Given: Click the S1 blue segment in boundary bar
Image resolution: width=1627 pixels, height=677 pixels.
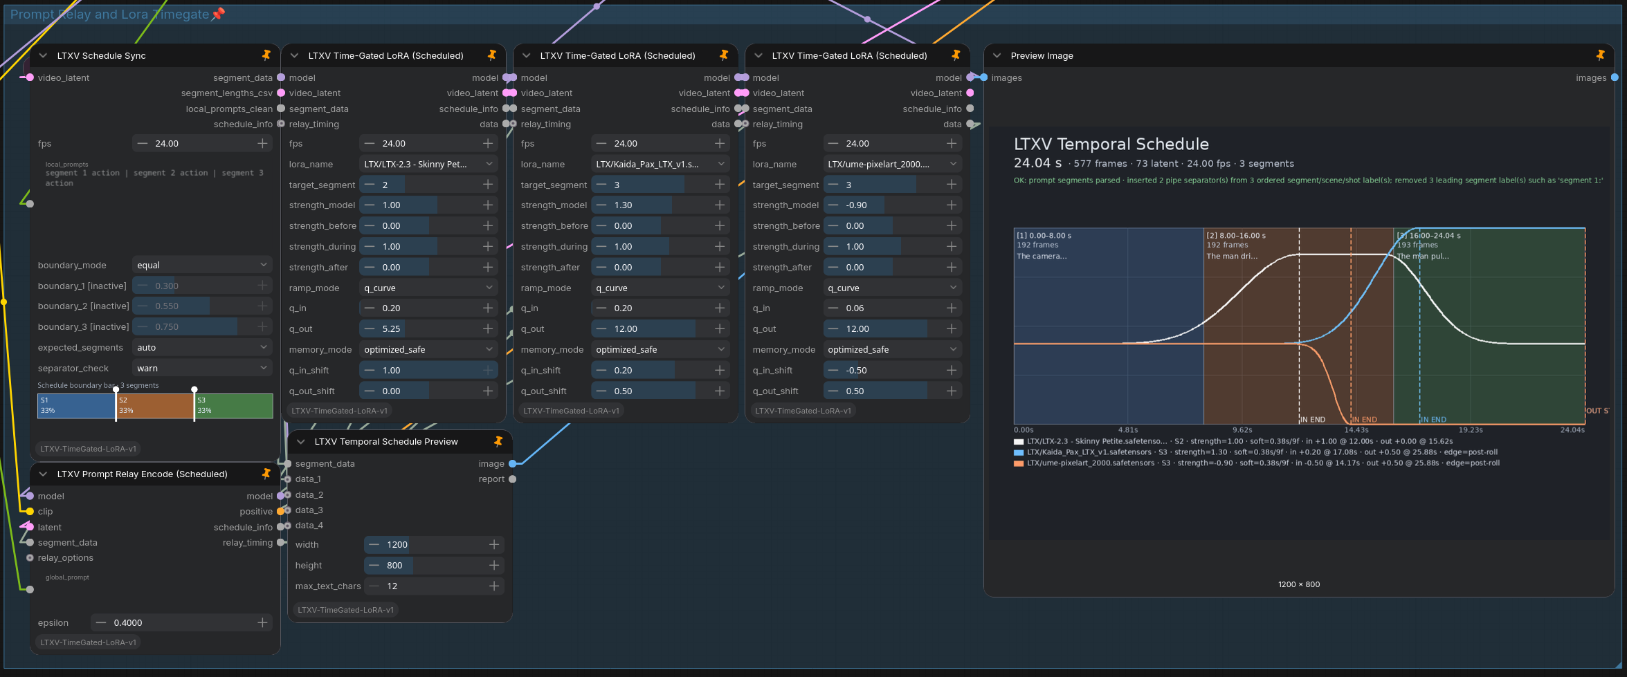Looking at the screenshot, I should click(x=76, y=406).
